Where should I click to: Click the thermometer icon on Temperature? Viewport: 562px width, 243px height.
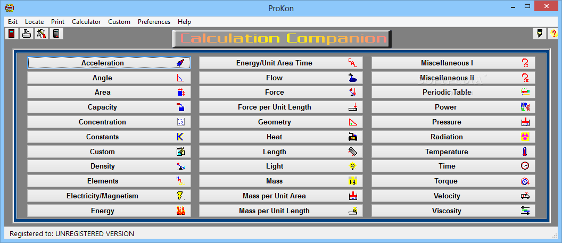click(525, 152)
